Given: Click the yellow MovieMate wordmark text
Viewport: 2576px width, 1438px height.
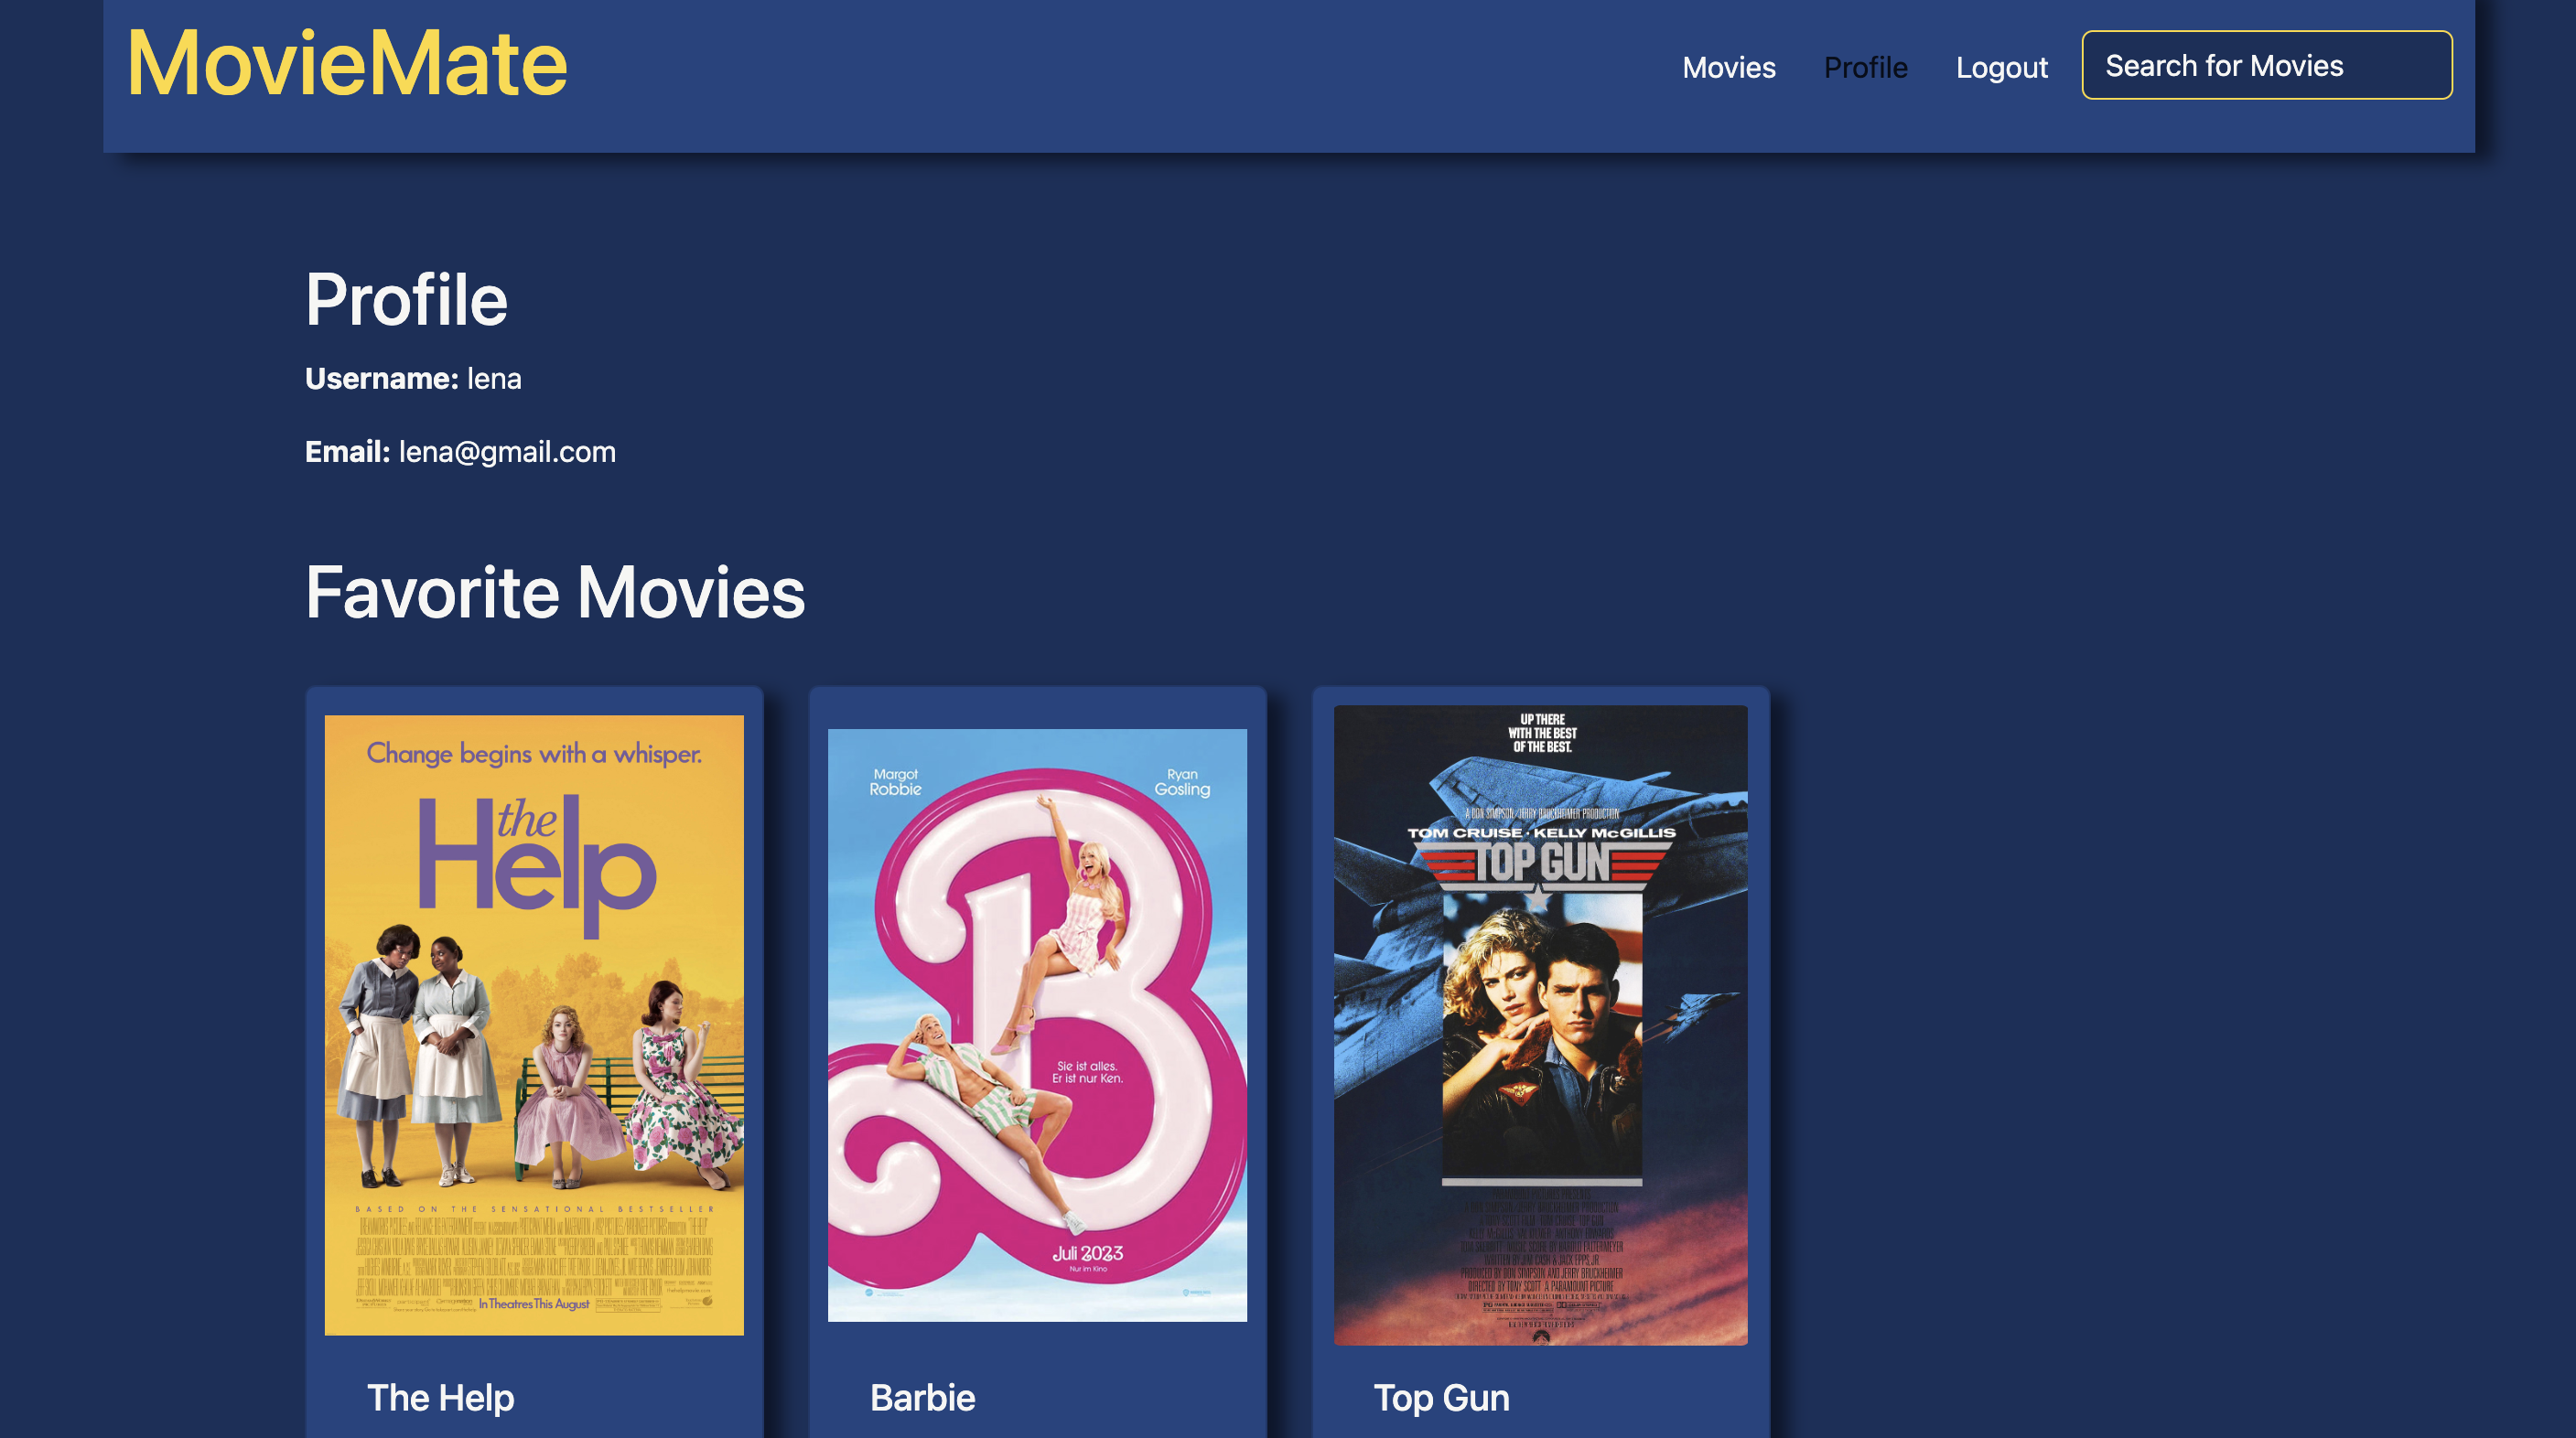Looking at the screenshot, I should click(x=348, y=64).
